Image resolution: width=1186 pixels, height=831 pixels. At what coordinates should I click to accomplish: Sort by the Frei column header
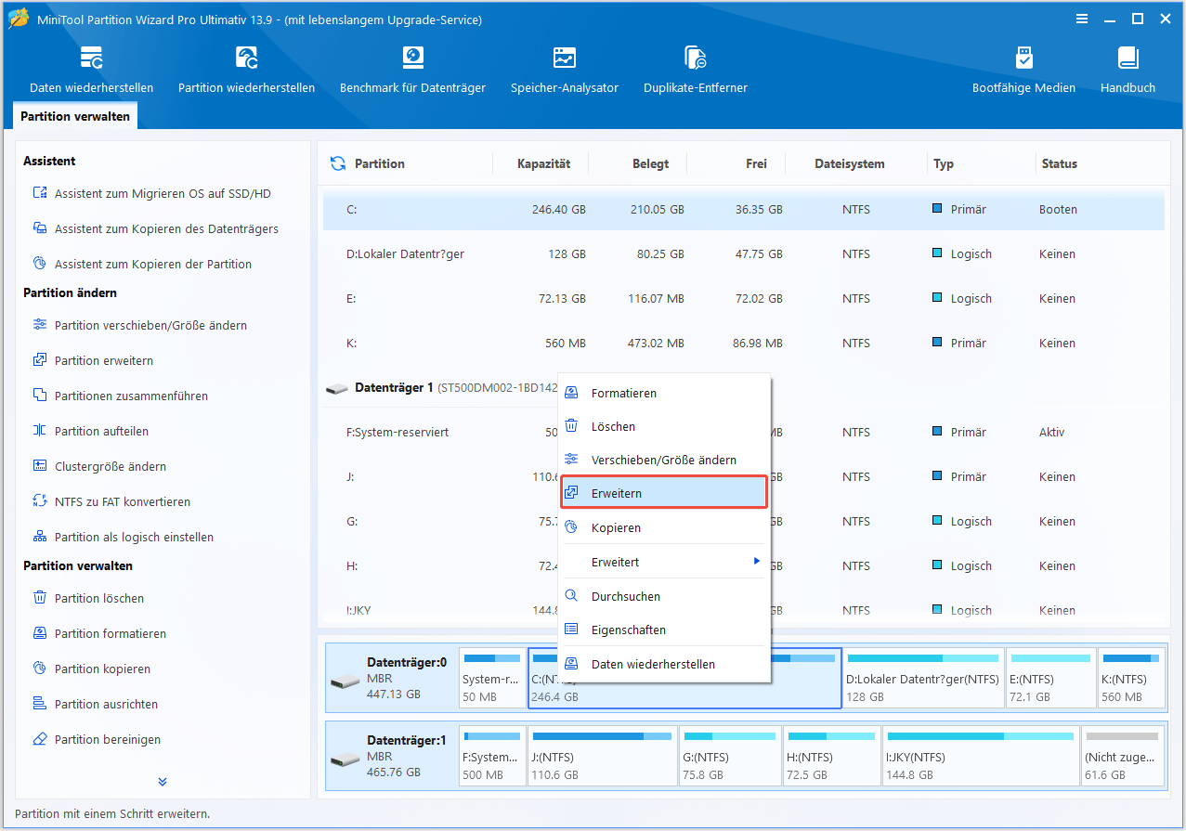pyautogui.click(x=756, y=163)
